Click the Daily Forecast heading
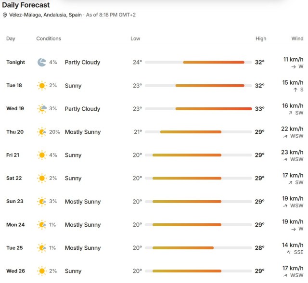 point(26,5)
